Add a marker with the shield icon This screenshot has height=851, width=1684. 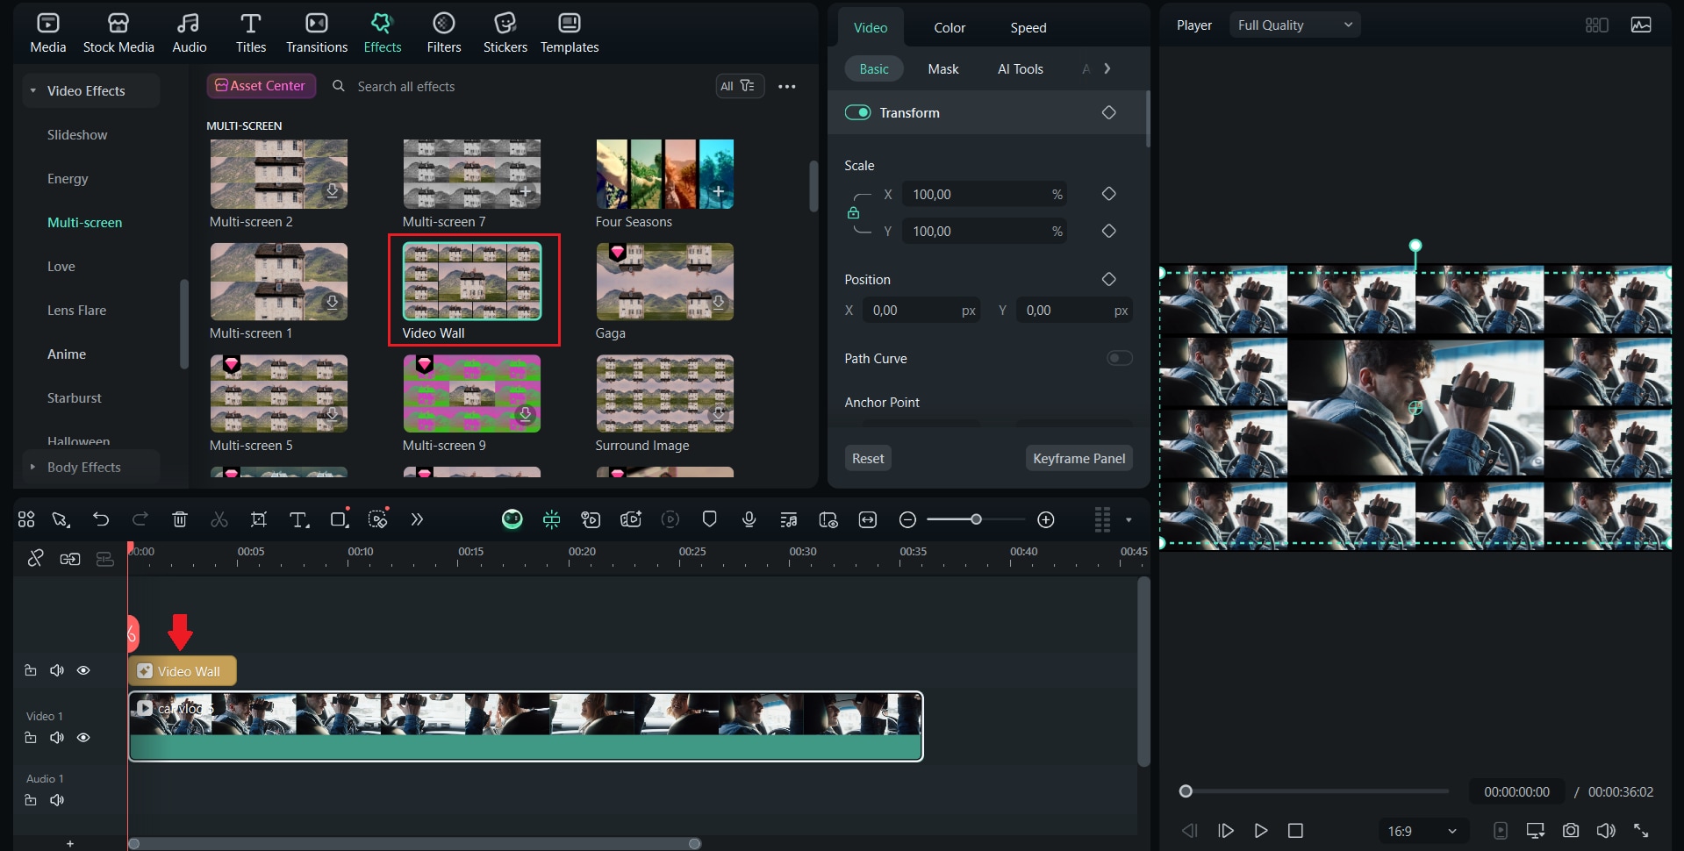click(710, 519)
